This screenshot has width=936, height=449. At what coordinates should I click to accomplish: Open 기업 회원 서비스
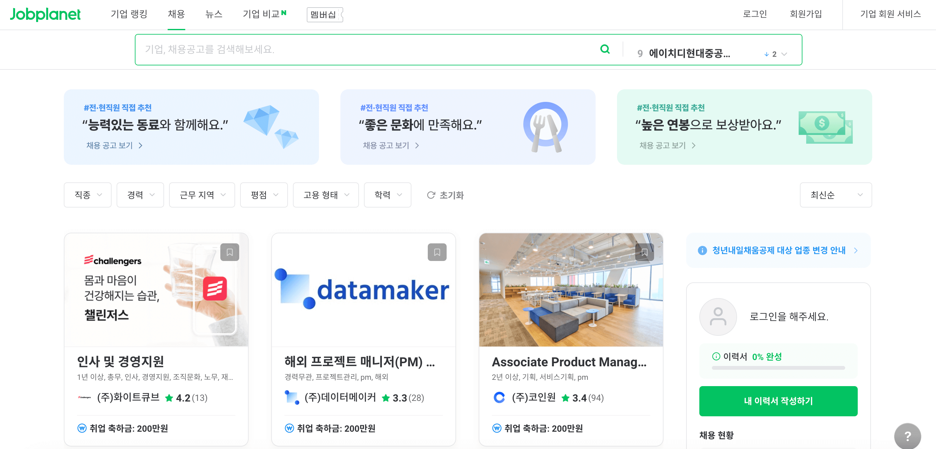[890, 14]
